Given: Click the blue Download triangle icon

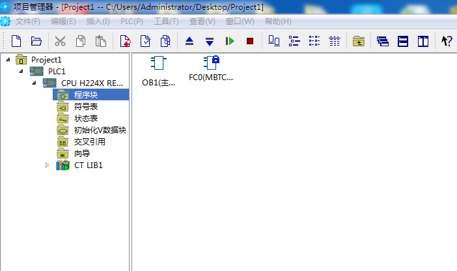Looking at the screenshot, I should coord(210,42).
